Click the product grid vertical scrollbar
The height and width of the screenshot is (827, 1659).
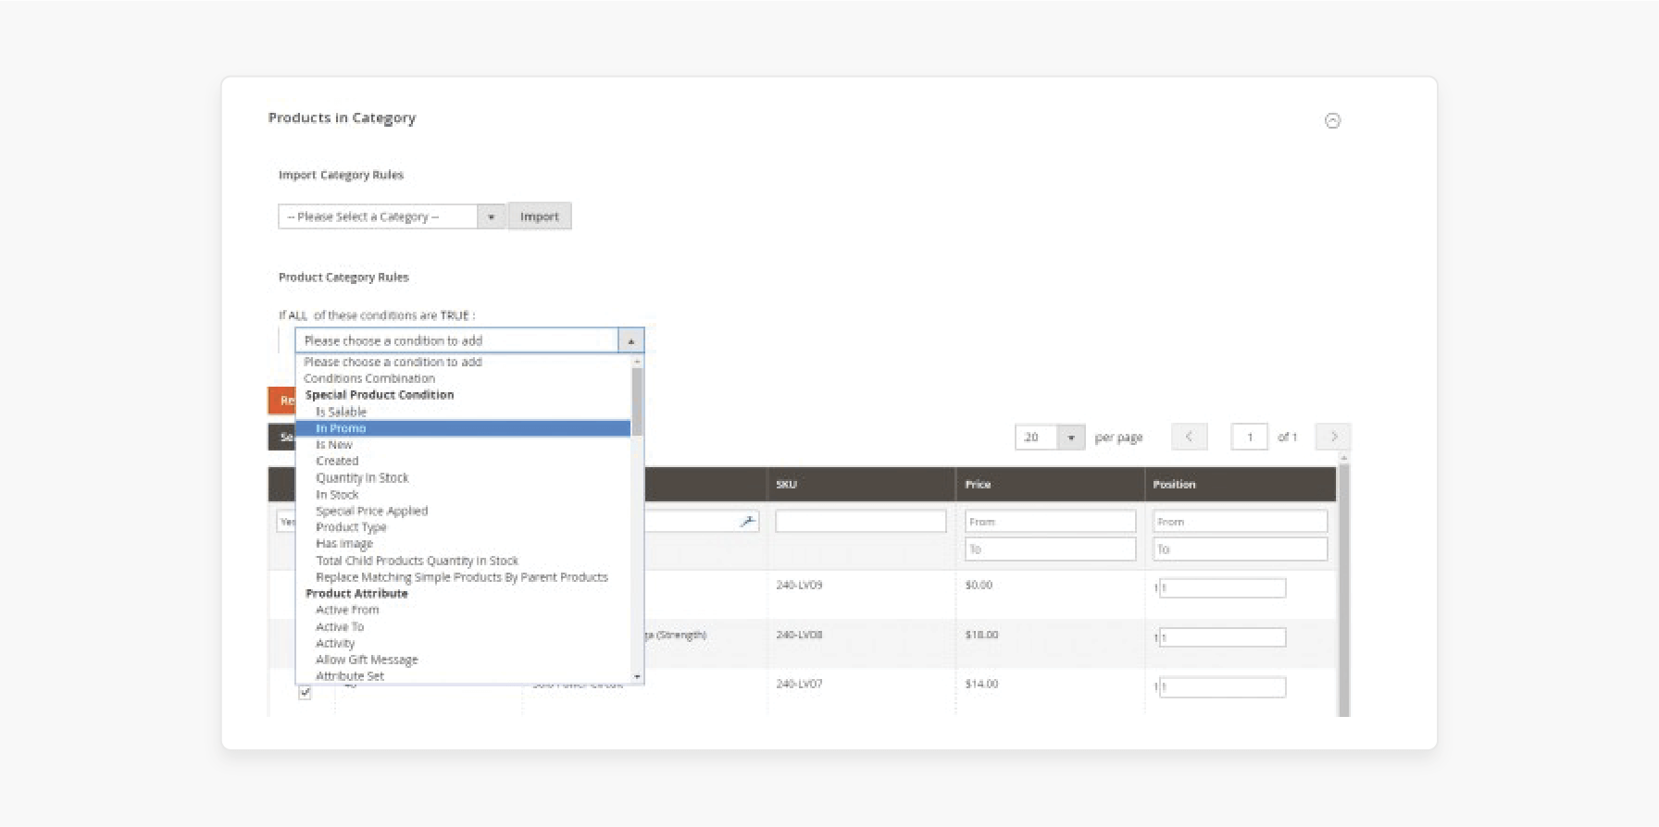tap(1343, 588)
